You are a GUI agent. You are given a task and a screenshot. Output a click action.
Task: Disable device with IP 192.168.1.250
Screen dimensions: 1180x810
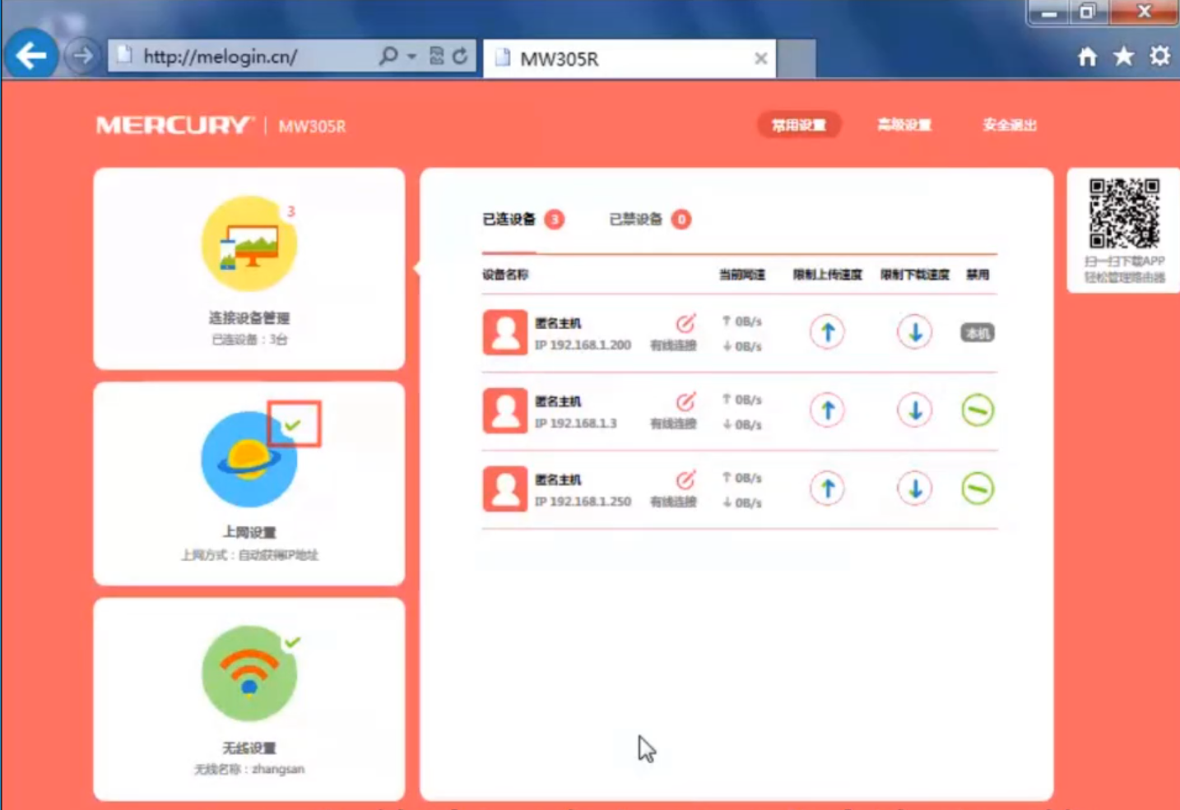click(x=978, y=488)
